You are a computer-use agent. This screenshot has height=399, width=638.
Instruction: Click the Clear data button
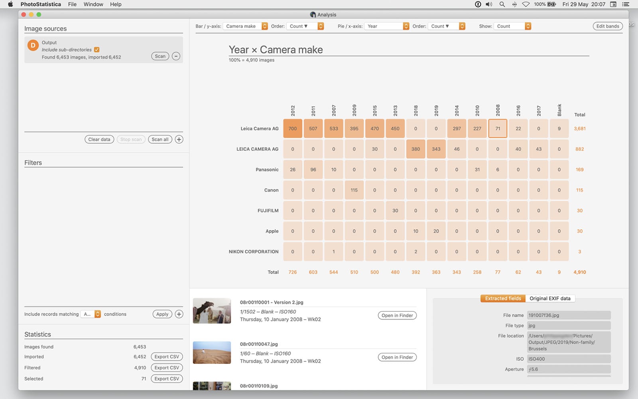tap(99, 139)
